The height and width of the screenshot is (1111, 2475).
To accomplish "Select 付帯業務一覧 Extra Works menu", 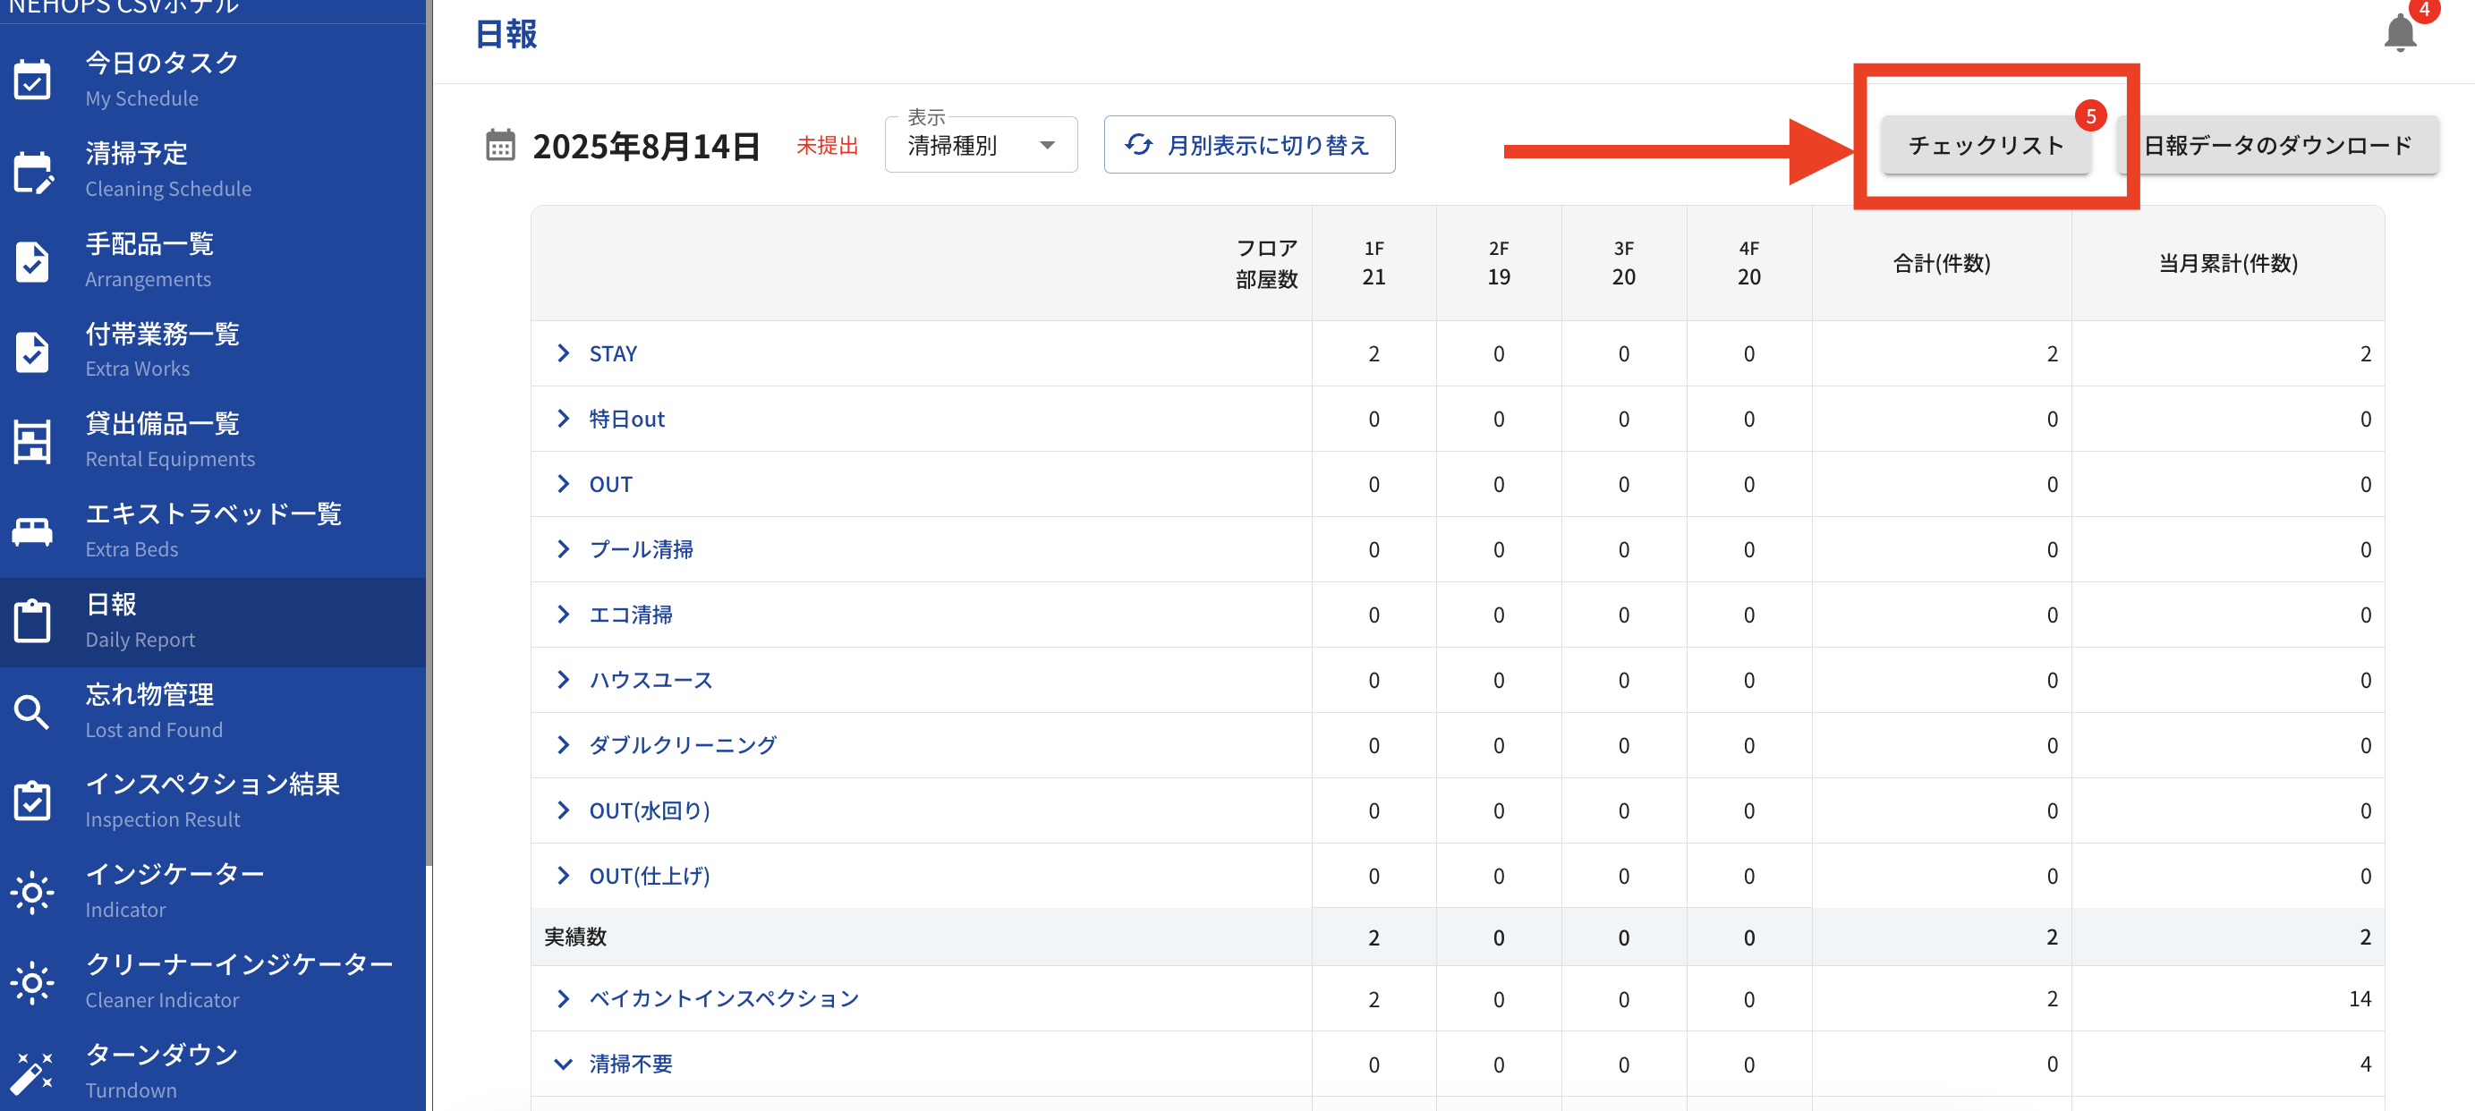I will point(161,350).
